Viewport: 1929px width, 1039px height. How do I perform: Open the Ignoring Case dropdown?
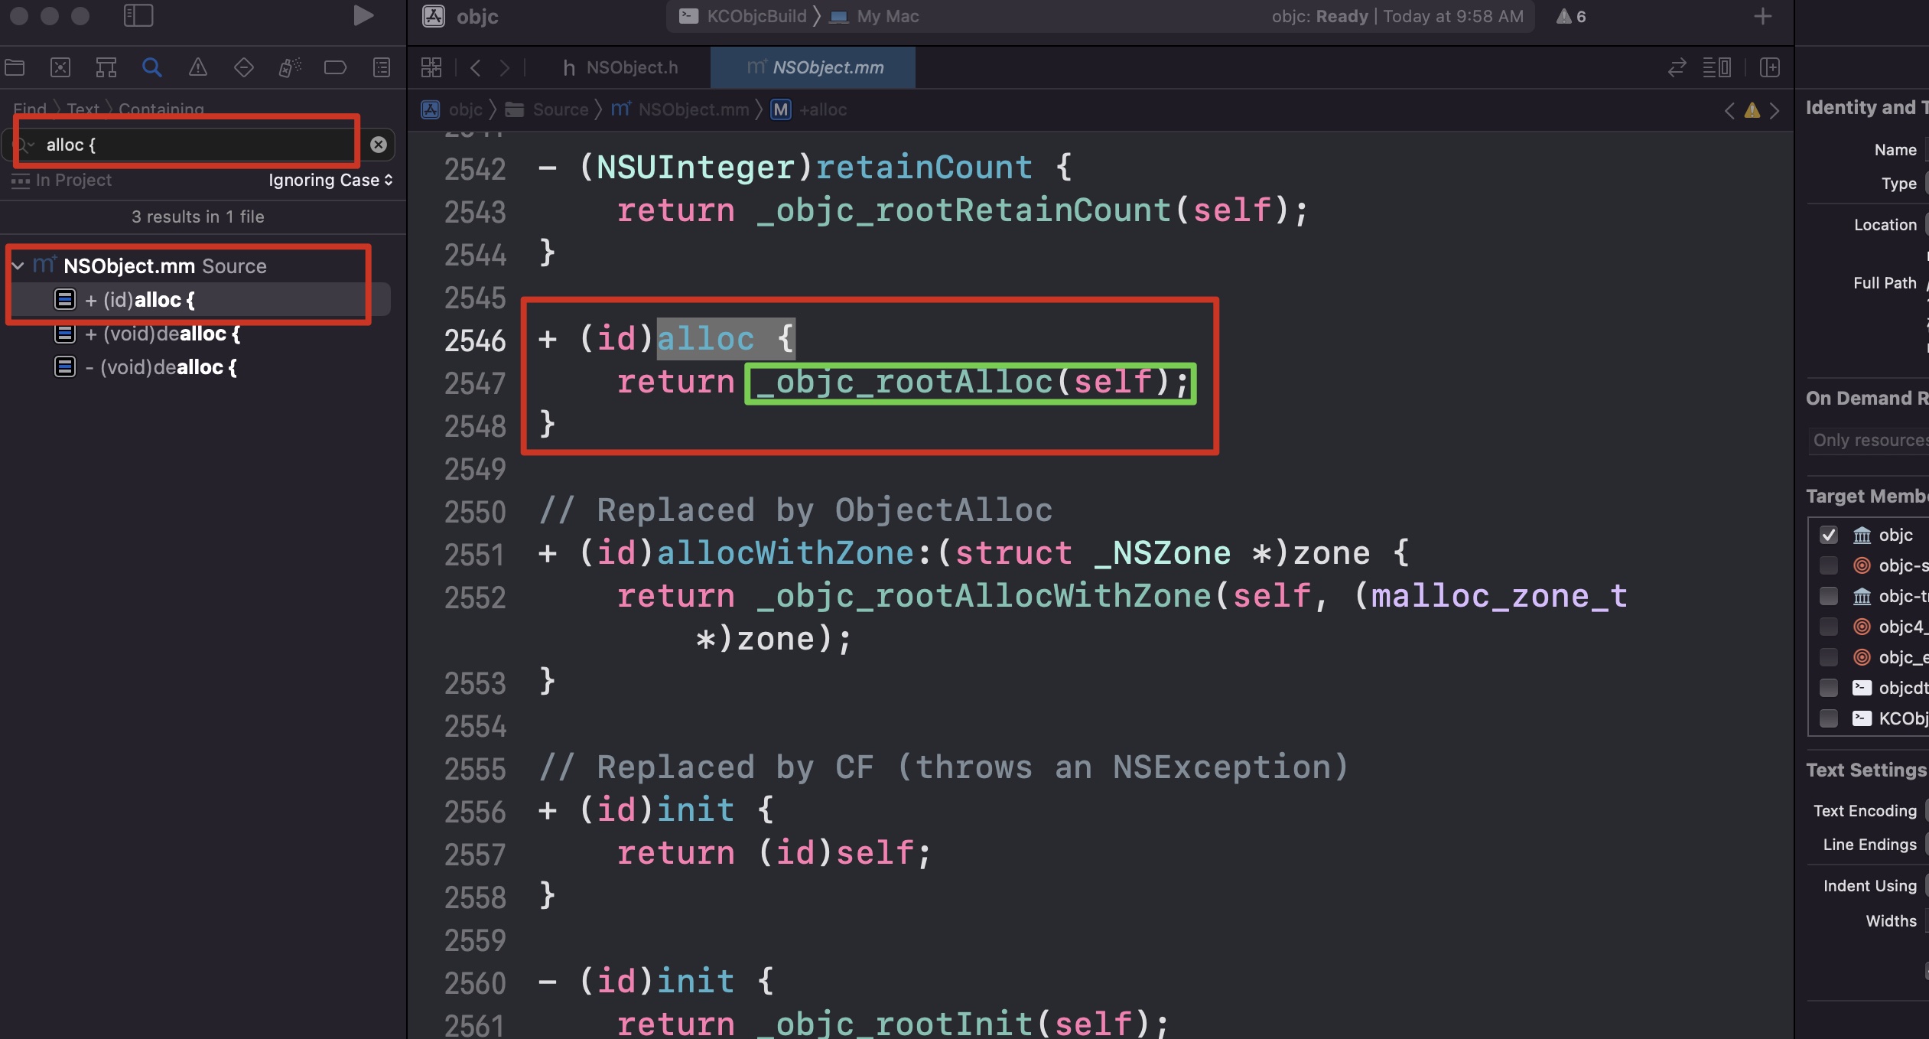click(x=330, y=181)
